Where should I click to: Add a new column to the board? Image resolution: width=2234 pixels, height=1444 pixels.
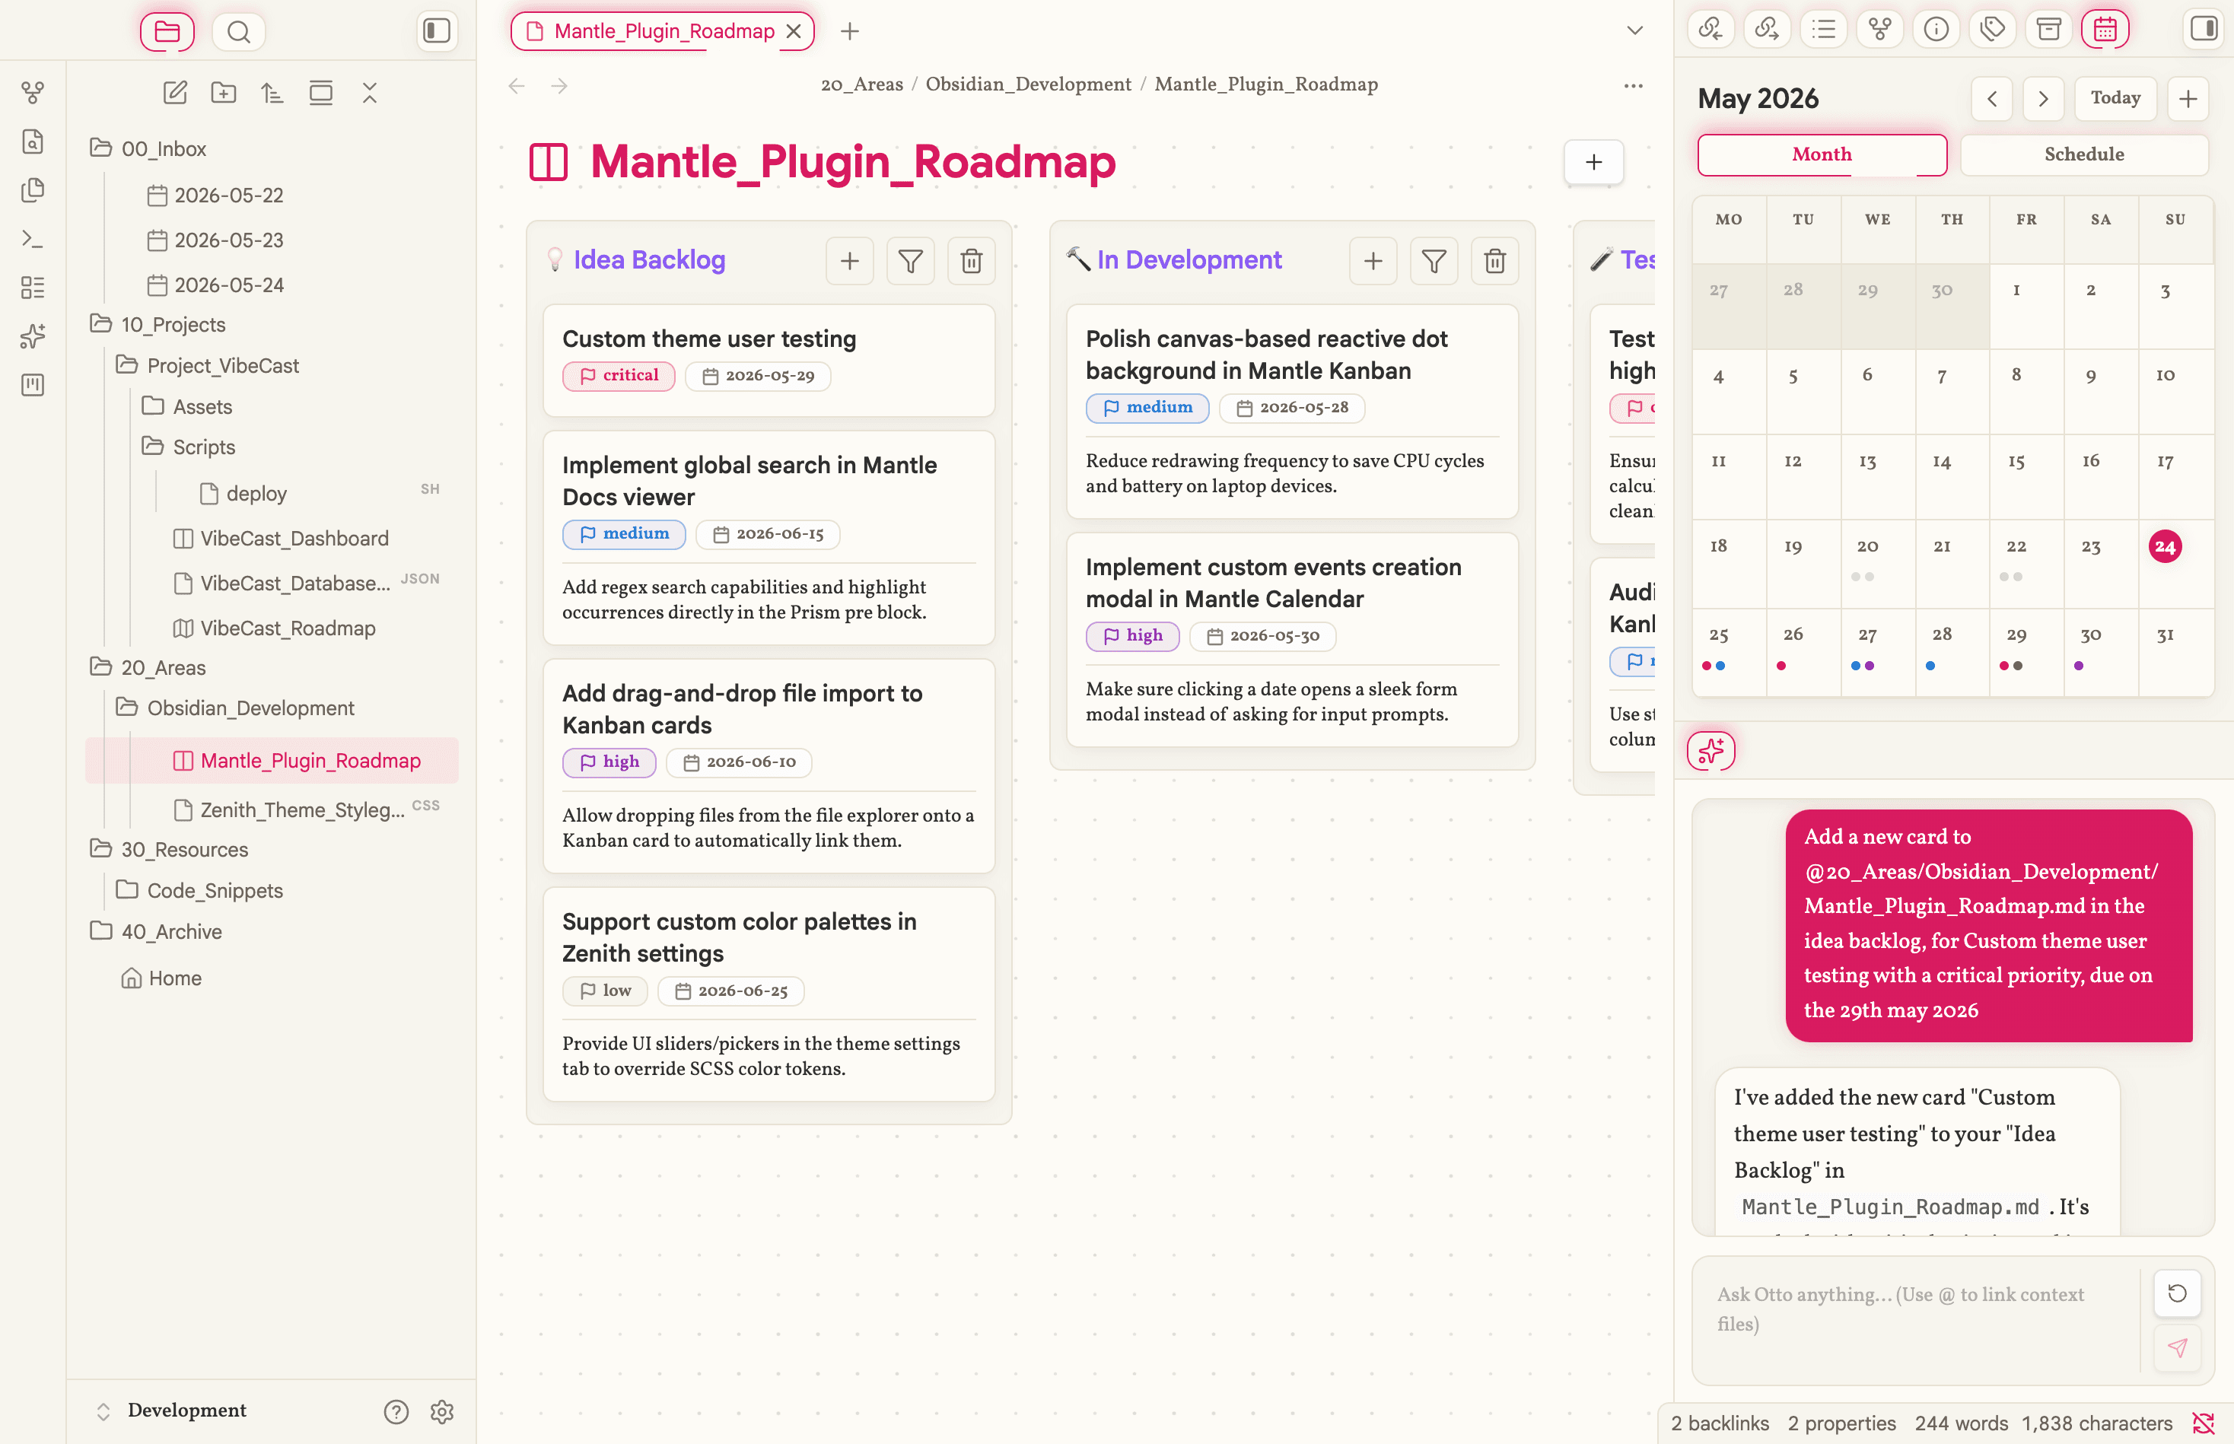(x=1593, y=162)
